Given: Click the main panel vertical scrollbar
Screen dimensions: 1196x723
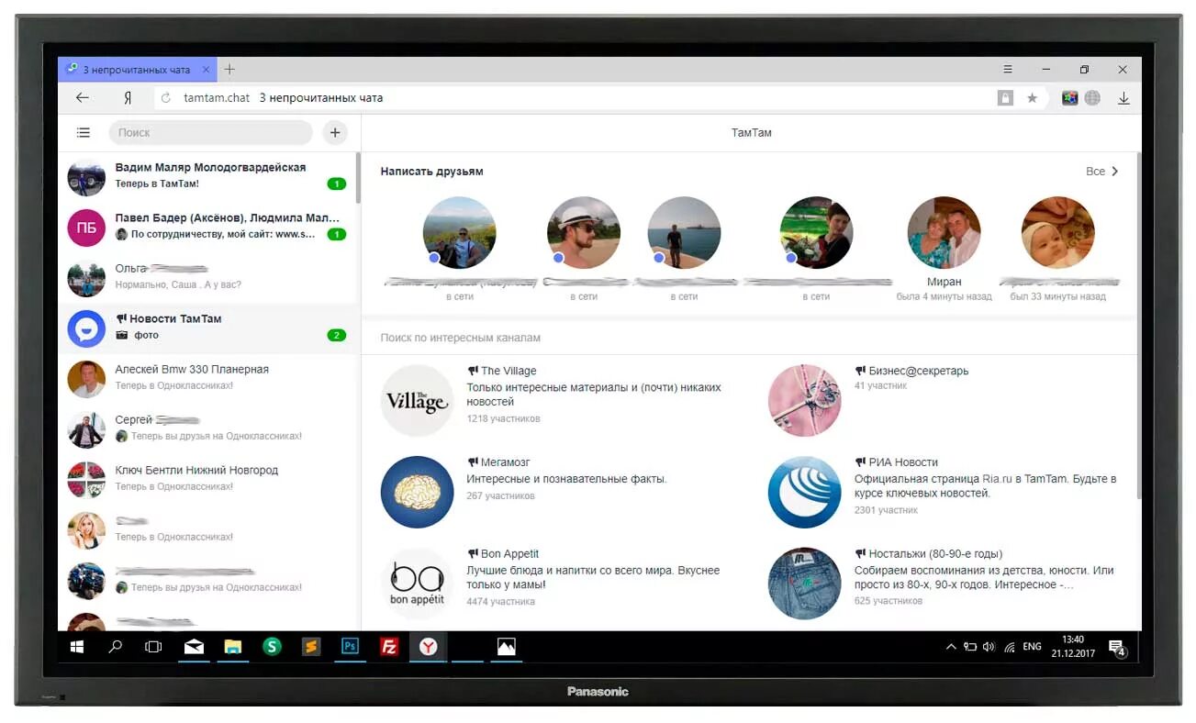Looking at the screenshot, I should [x=1139, y=326].
